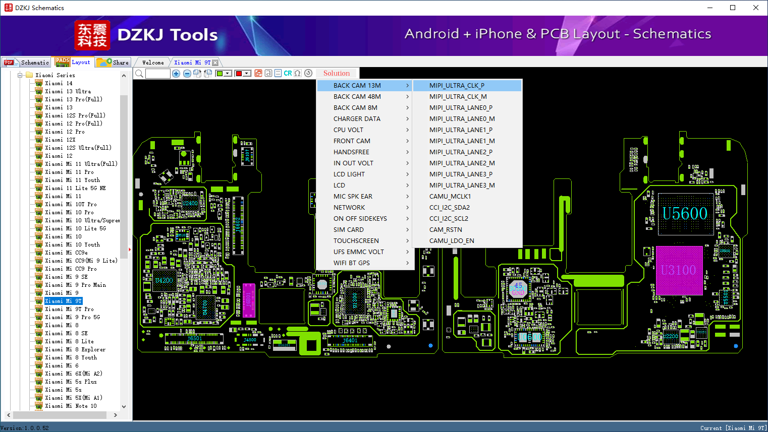
Task: Open the TOUCHSCREEN menu entry
Action: (x=365, y=241)
